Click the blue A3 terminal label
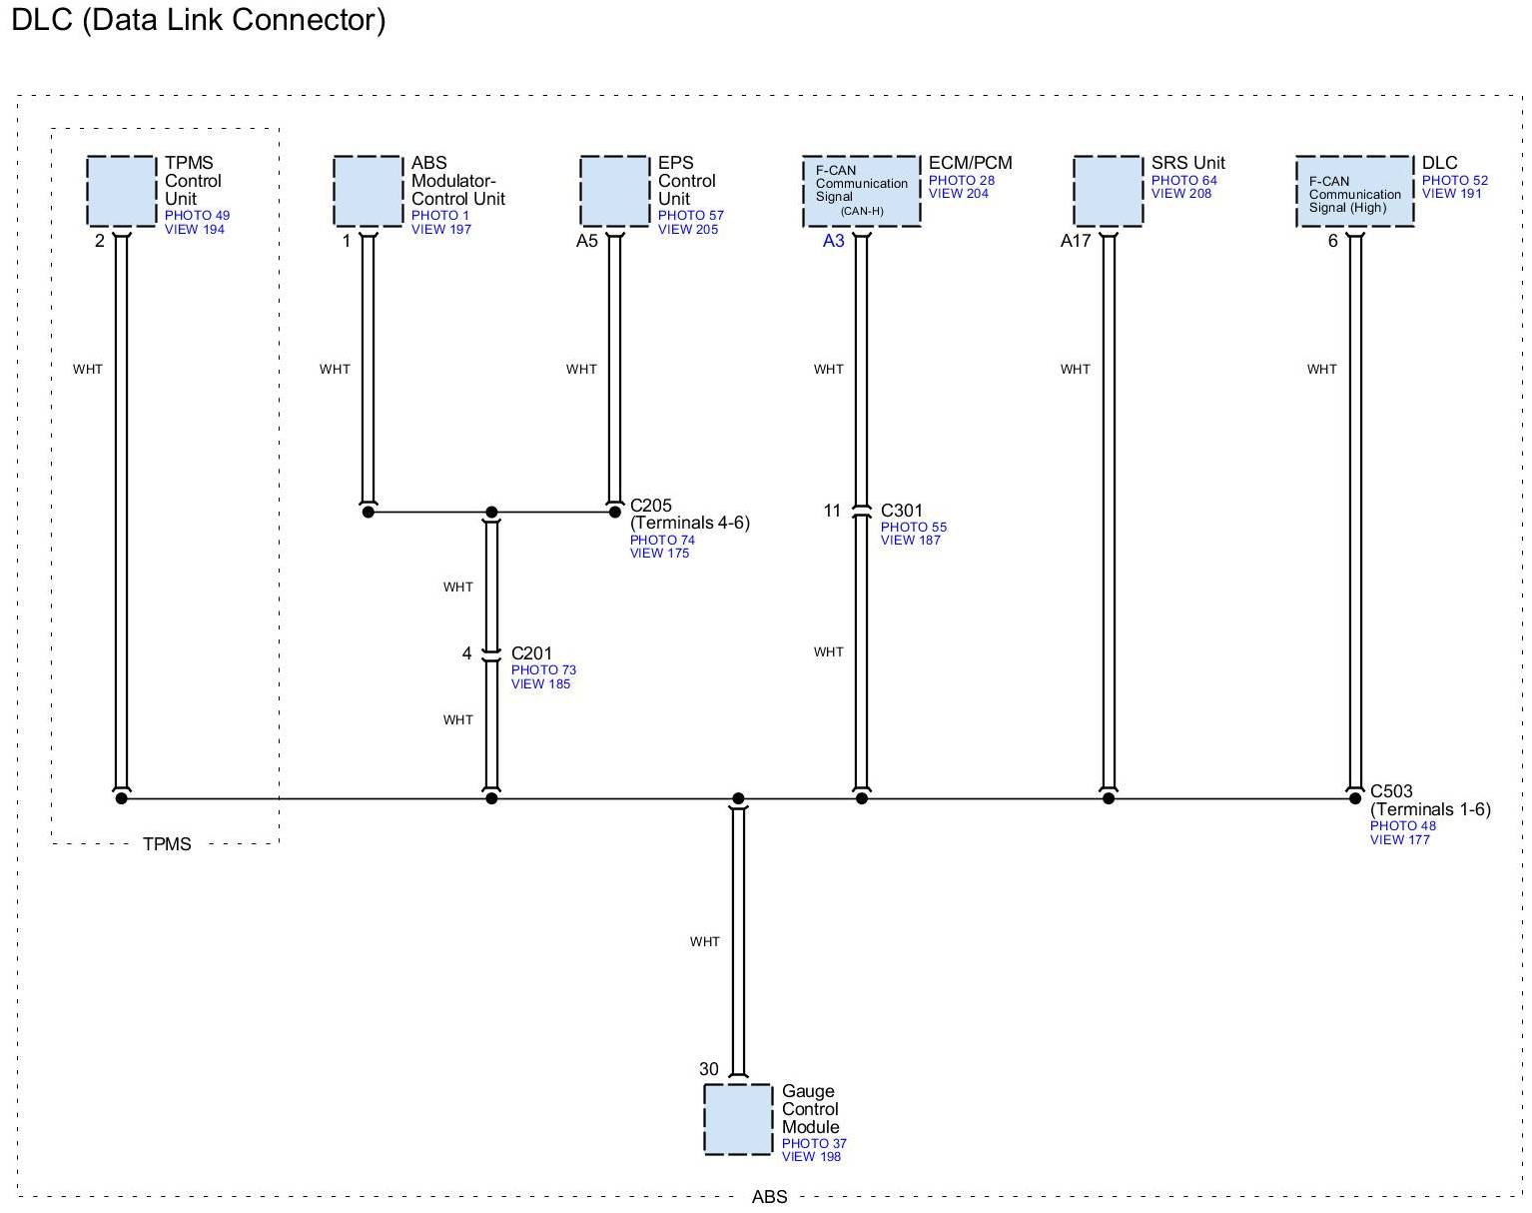The height and width of the screenshot is (1213, 1532). tap(833, 241)
